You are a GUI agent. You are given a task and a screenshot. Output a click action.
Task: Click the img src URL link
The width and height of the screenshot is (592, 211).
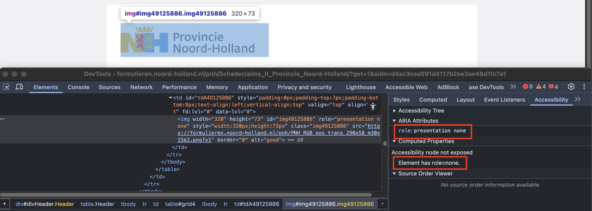click(278, 133)
